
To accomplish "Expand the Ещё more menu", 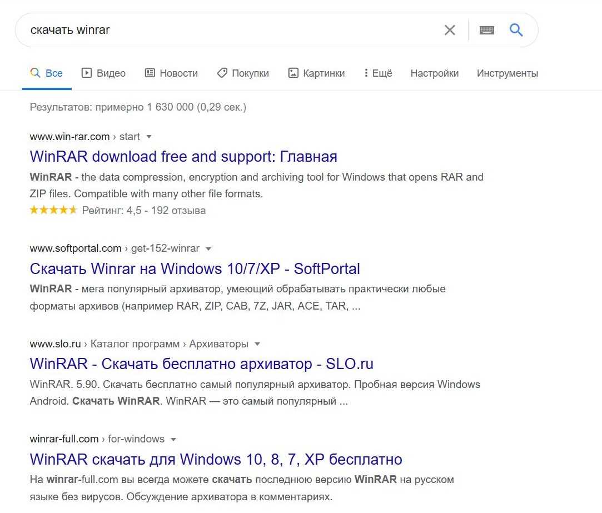I will tap(378, 73).
